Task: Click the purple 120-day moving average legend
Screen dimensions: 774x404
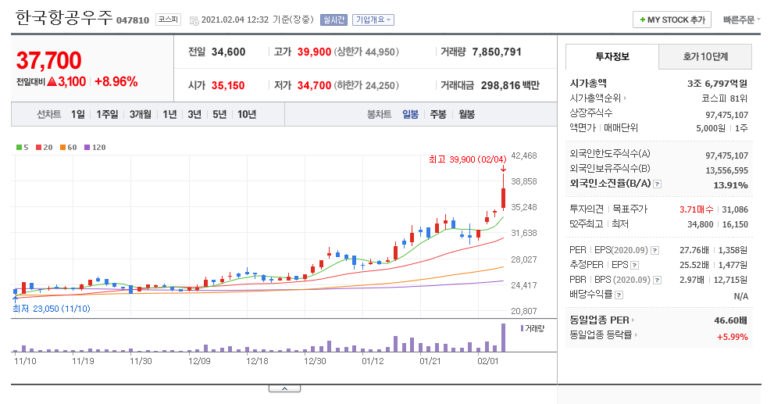Action: (95, 147)
